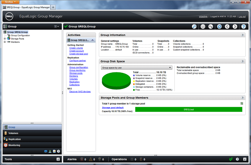
Task: Click the help icon in alarms bar
Action: 237,159
